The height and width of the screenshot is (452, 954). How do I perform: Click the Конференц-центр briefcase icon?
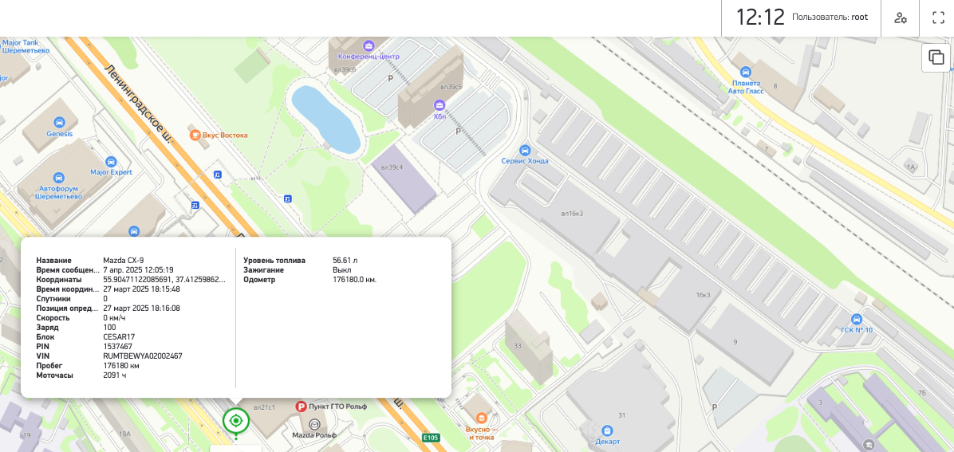[368, 45]
